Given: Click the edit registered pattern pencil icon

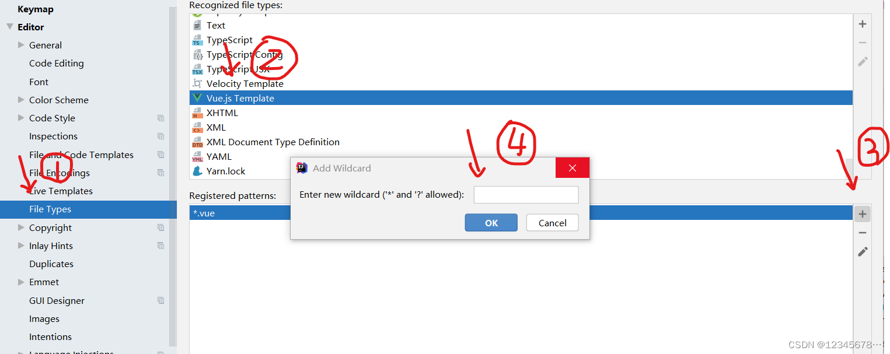Looking at the screenshot, I should 863,252.
